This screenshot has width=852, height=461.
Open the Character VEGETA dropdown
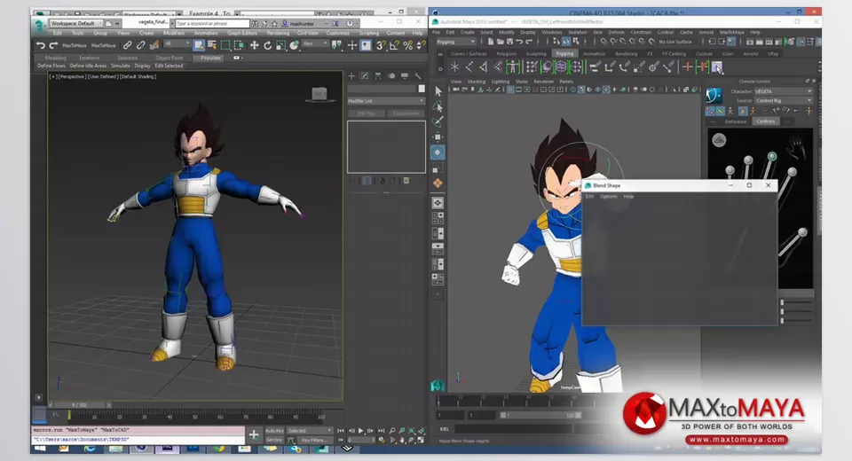point(783,91)
